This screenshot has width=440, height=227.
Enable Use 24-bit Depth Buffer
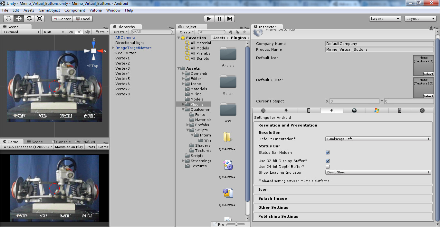(x=328, y=167)
